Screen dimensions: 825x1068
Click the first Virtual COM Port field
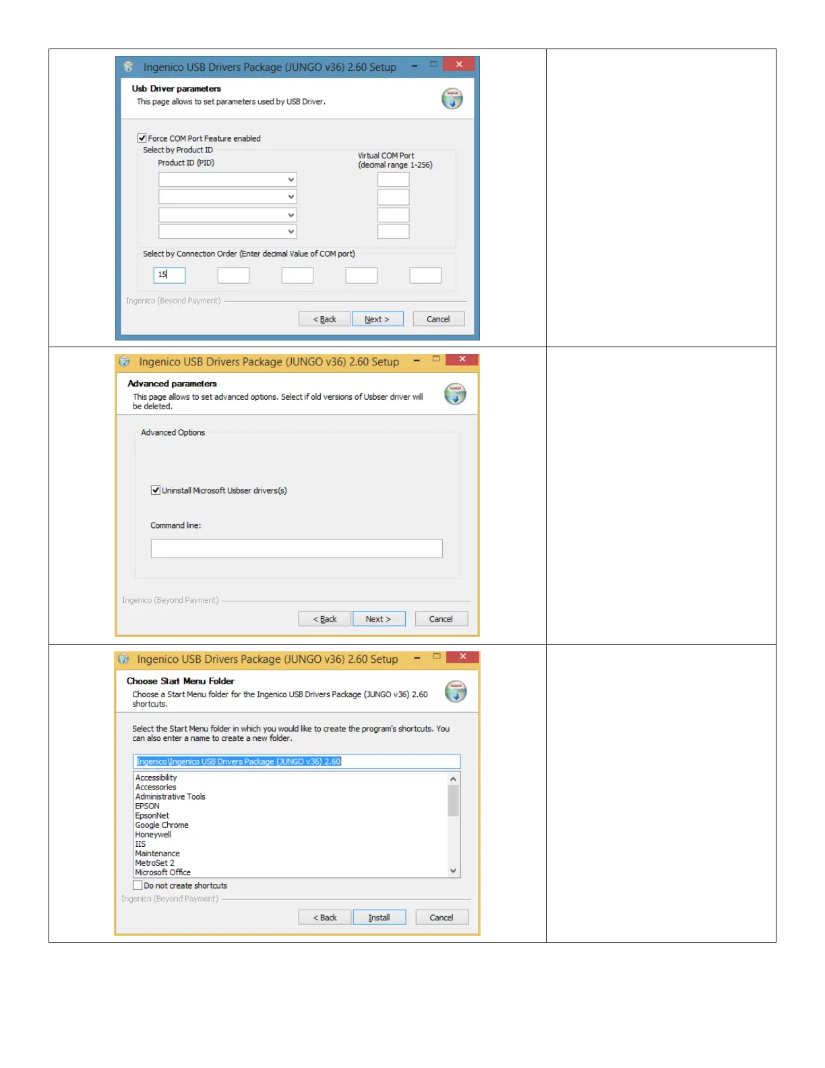point(394,179)
